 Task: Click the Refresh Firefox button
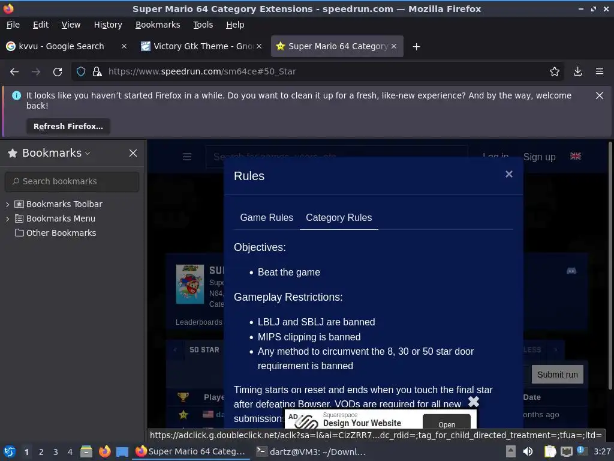68,126
